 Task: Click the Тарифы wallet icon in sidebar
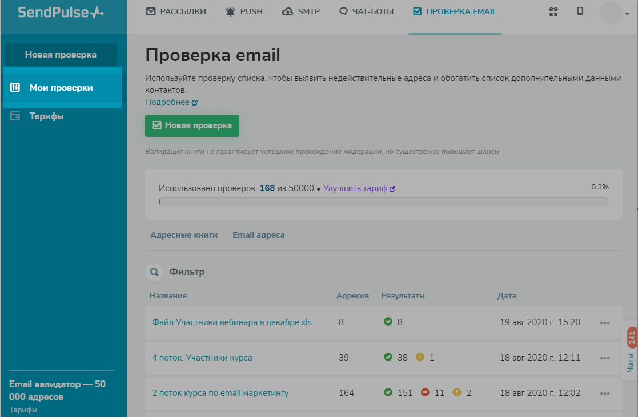15,116
